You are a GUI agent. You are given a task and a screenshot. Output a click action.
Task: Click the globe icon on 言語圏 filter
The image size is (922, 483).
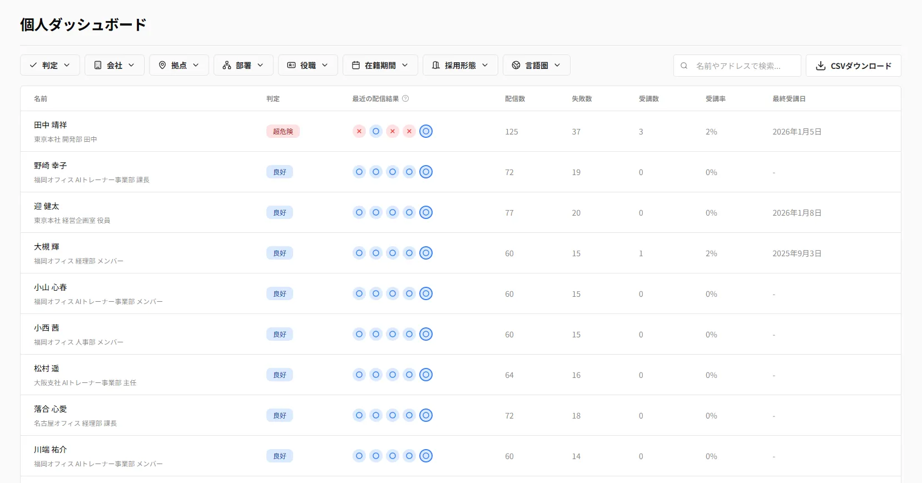(516, 65)
